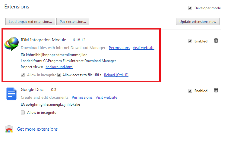
Task: Open IDM Integration Module Permissions link
Action: click(119, 48)
